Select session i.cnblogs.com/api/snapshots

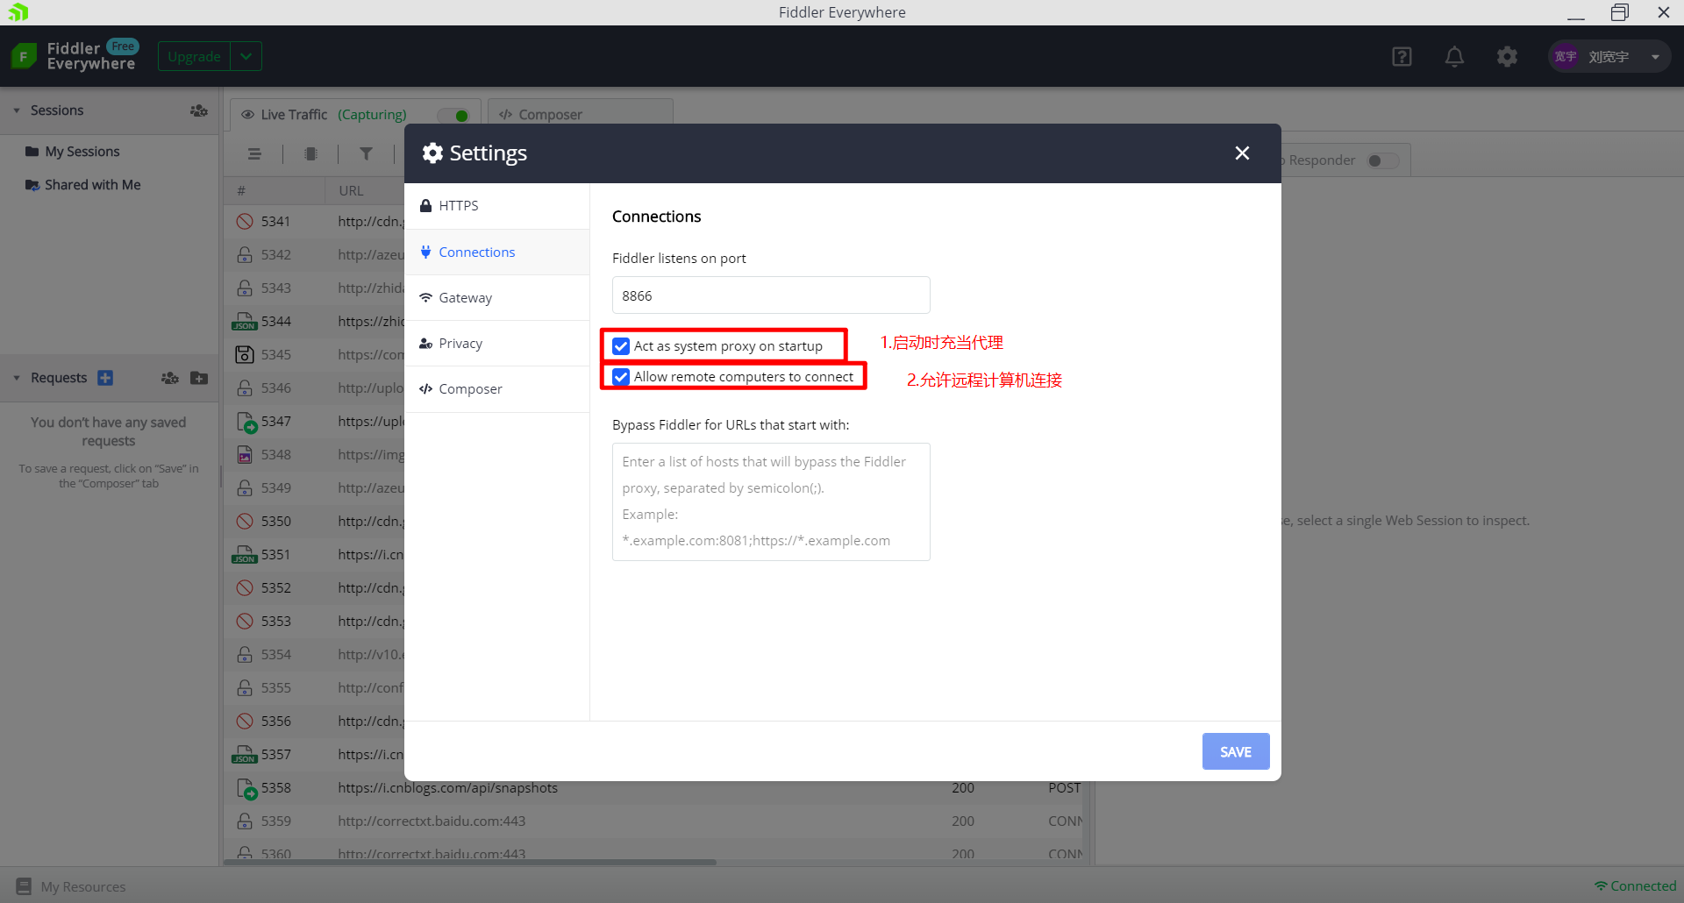pyautogui.click(x=653, y=788)
